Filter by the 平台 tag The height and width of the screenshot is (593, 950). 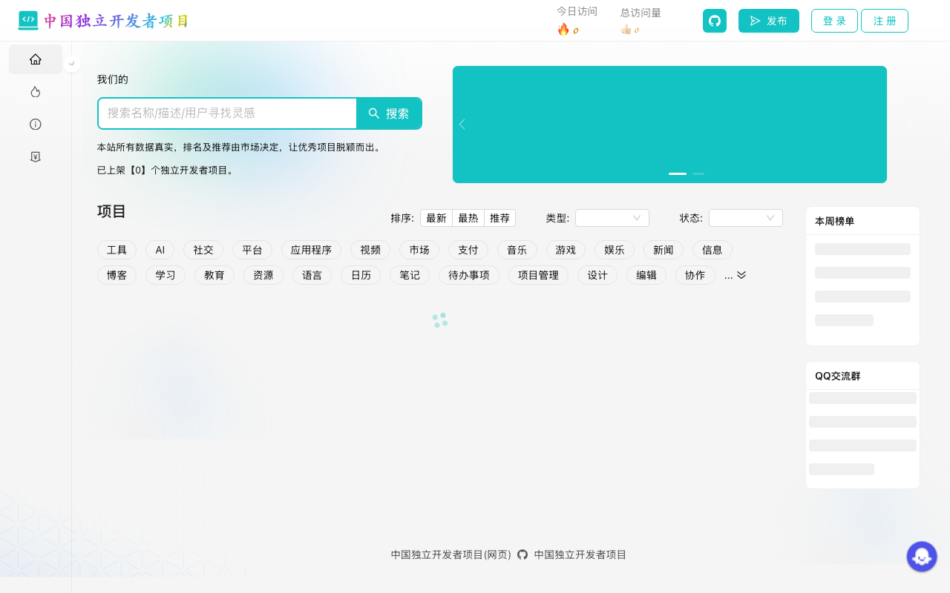[x=252, y=250]
